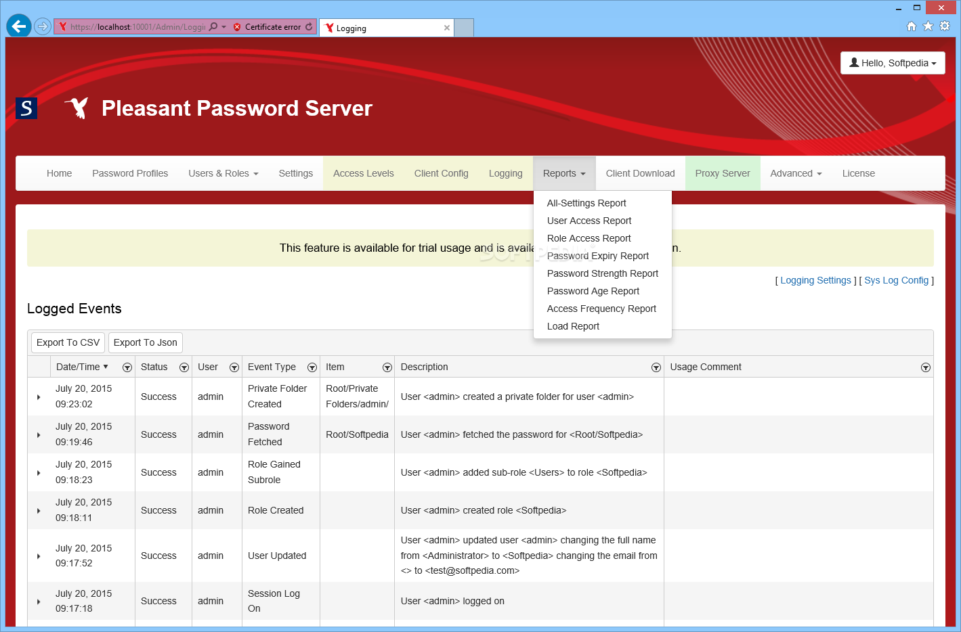The height and width of the screenshot is (632, 961).
Task: Open the Favorites star icon
Action: click(x=928, y=26)
